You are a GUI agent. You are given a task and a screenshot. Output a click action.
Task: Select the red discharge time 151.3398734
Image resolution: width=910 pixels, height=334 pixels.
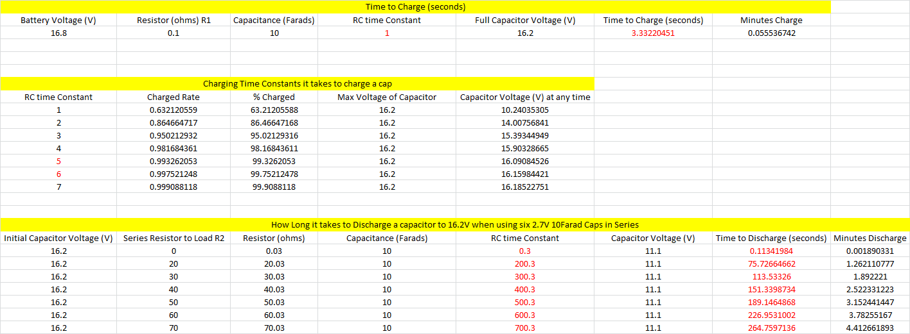tap(771, 289)
